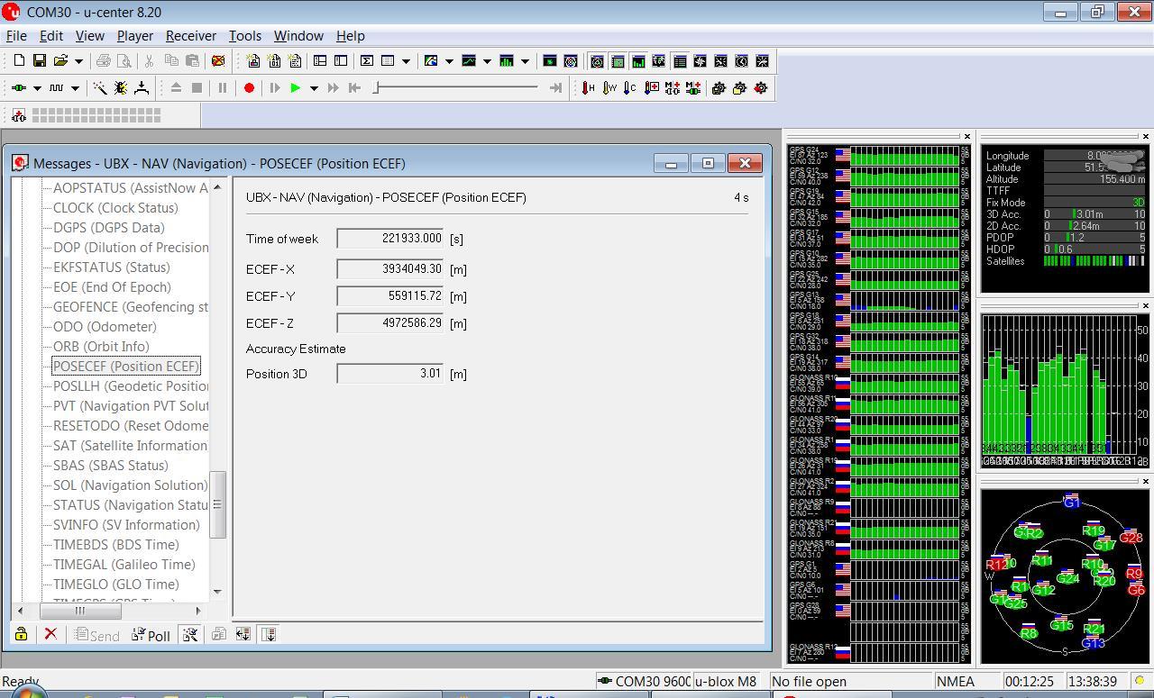Open the Player menu

pos(134,36)
